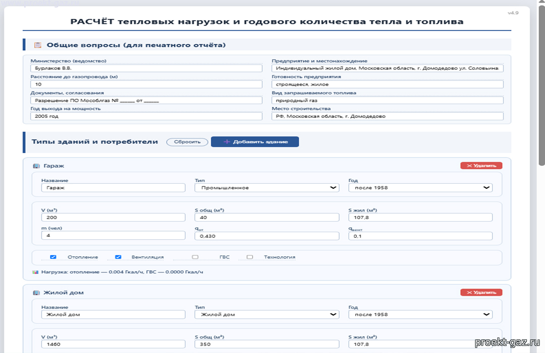Click the Год выхода на мощность field
The image size is (545, 353).
tap(146, 116)
